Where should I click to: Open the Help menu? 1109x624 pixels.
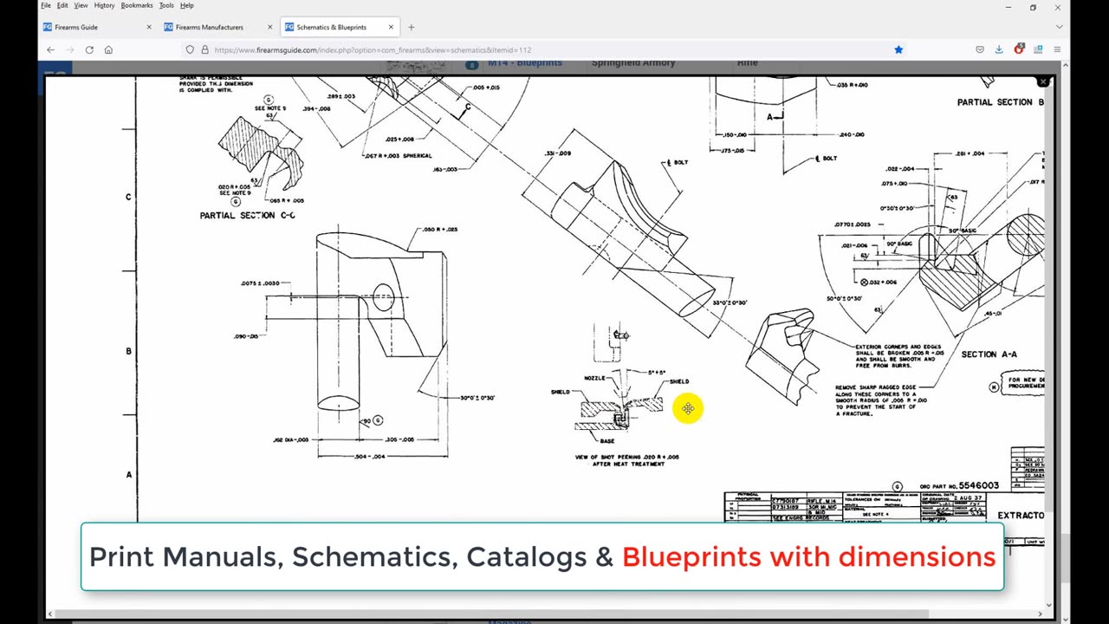[187, 5]
